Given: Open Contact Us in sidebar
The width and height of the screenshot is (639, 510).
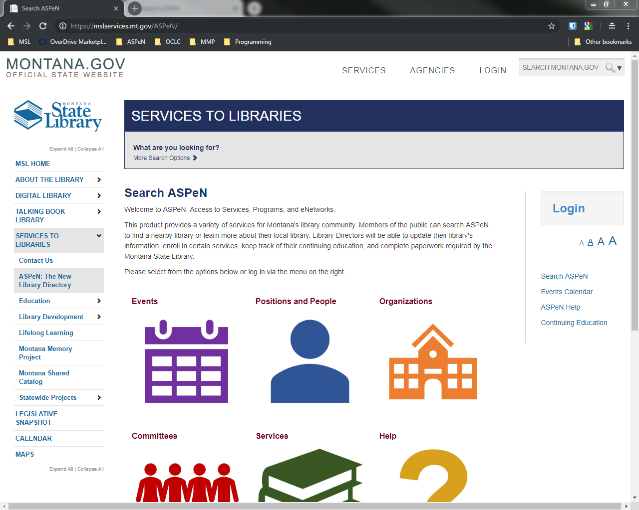Looking at the screenshot, I should click(x=36, y=260).
